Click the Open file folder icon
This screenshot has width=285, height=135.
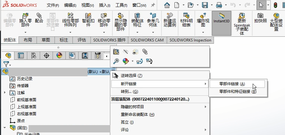[190, 5]
